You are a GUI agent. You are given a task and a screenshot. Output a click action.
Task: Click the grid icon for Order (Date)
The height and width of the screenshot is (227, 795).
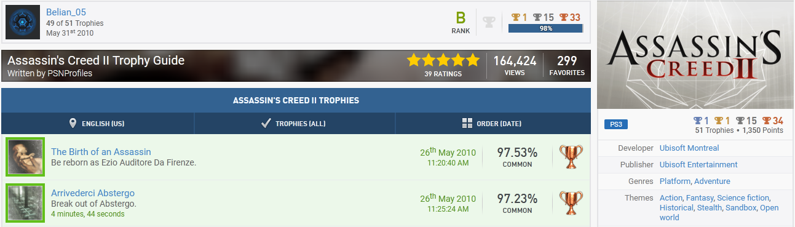pos(467,123)
